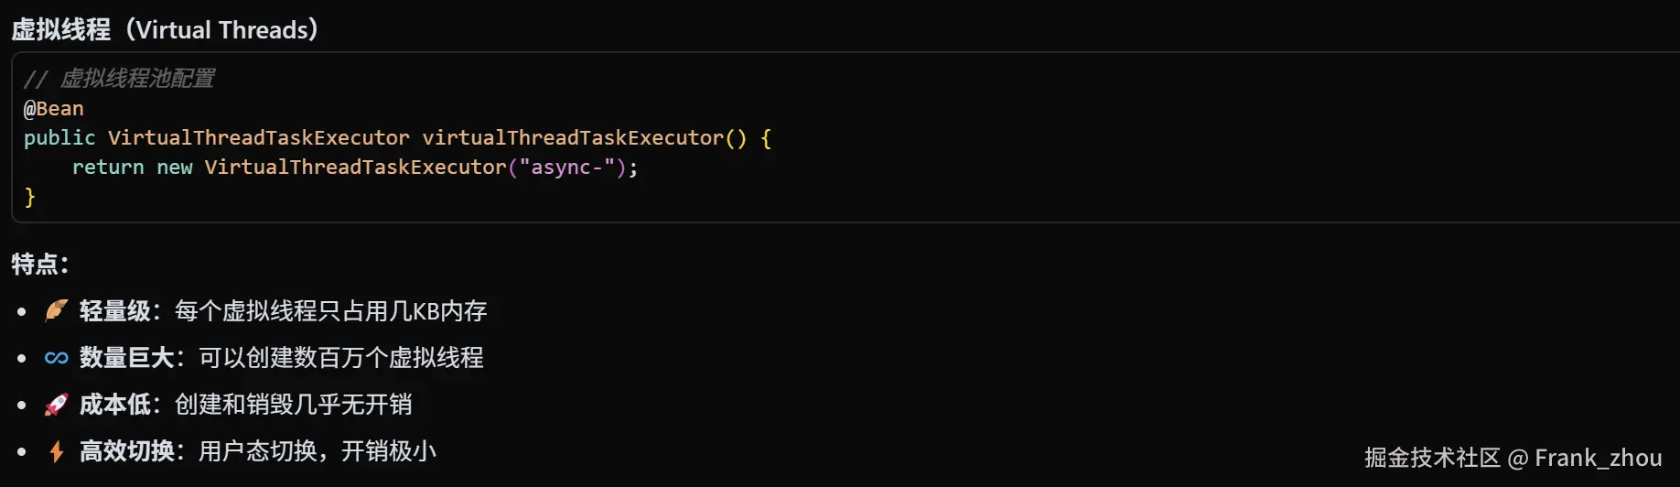Click the @Bean annotation in code
This screenshot has width=1680, height=487.
[x=53, y=109]
